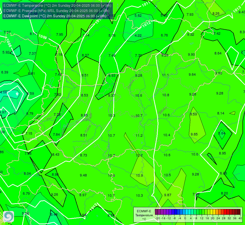Click the 9.59 temperature value

coord(193,114)
